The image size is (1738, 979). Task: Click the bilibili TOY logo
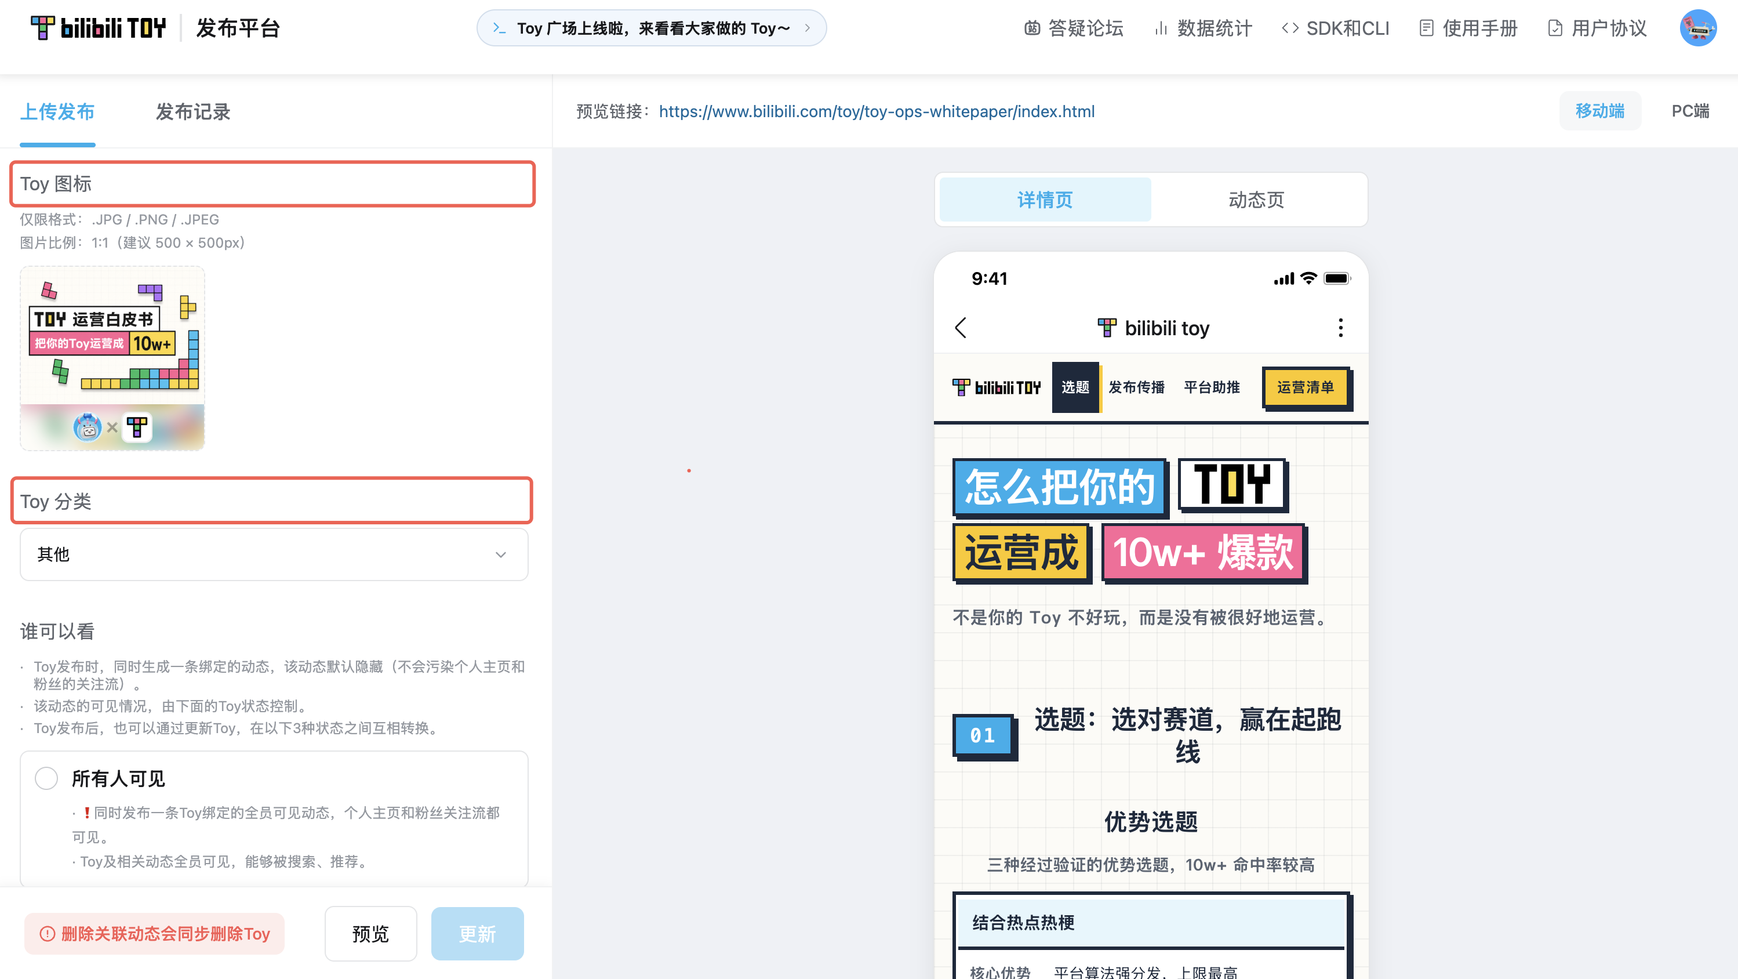coord(99,28)
